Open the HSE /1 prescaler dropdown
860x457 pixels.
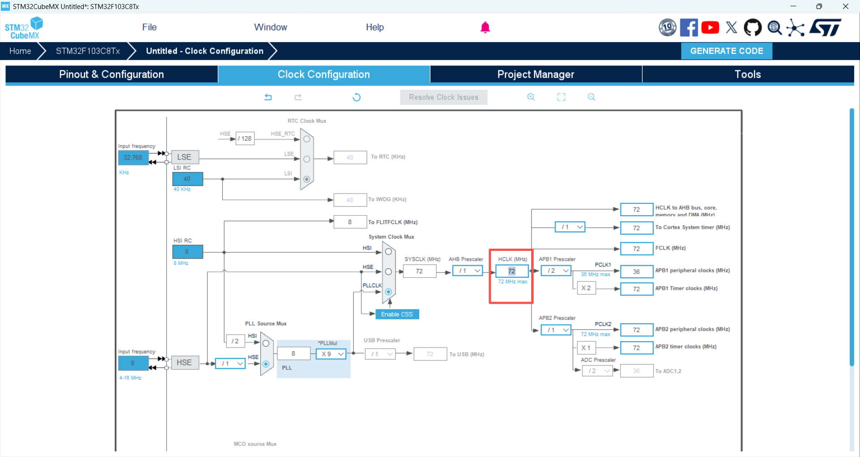230,363
